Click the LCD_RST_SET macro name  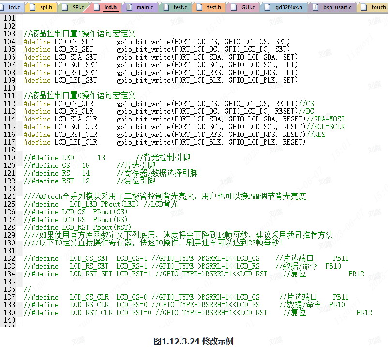coord(75,73)
